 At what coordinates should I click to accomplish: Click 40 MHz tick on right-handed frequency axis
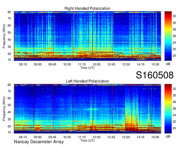[x=9, y=40]
